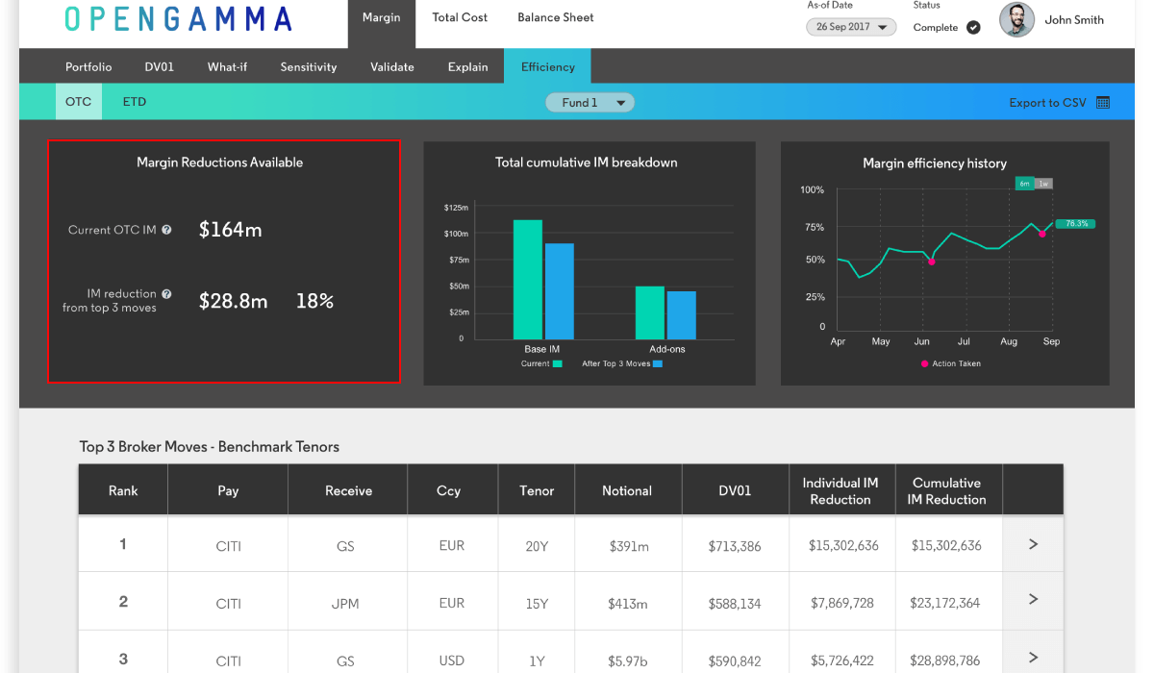Image resolution: width=1154 pixels, height=673 pixels.
Task: Click the OPENGAMMA logo
Action: coord(178,17)
